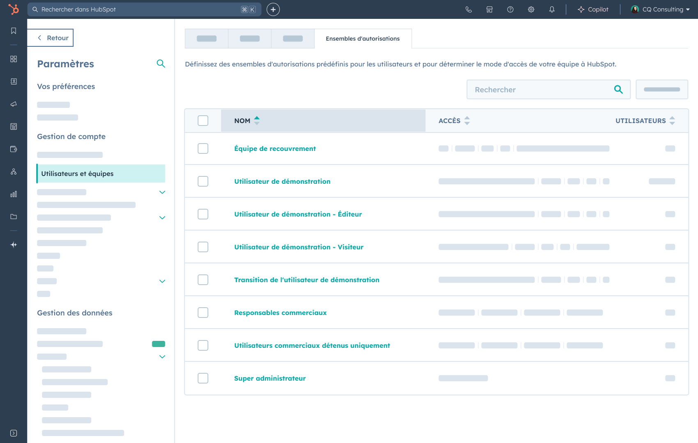Click the Rechercher search field

(541, 89)
